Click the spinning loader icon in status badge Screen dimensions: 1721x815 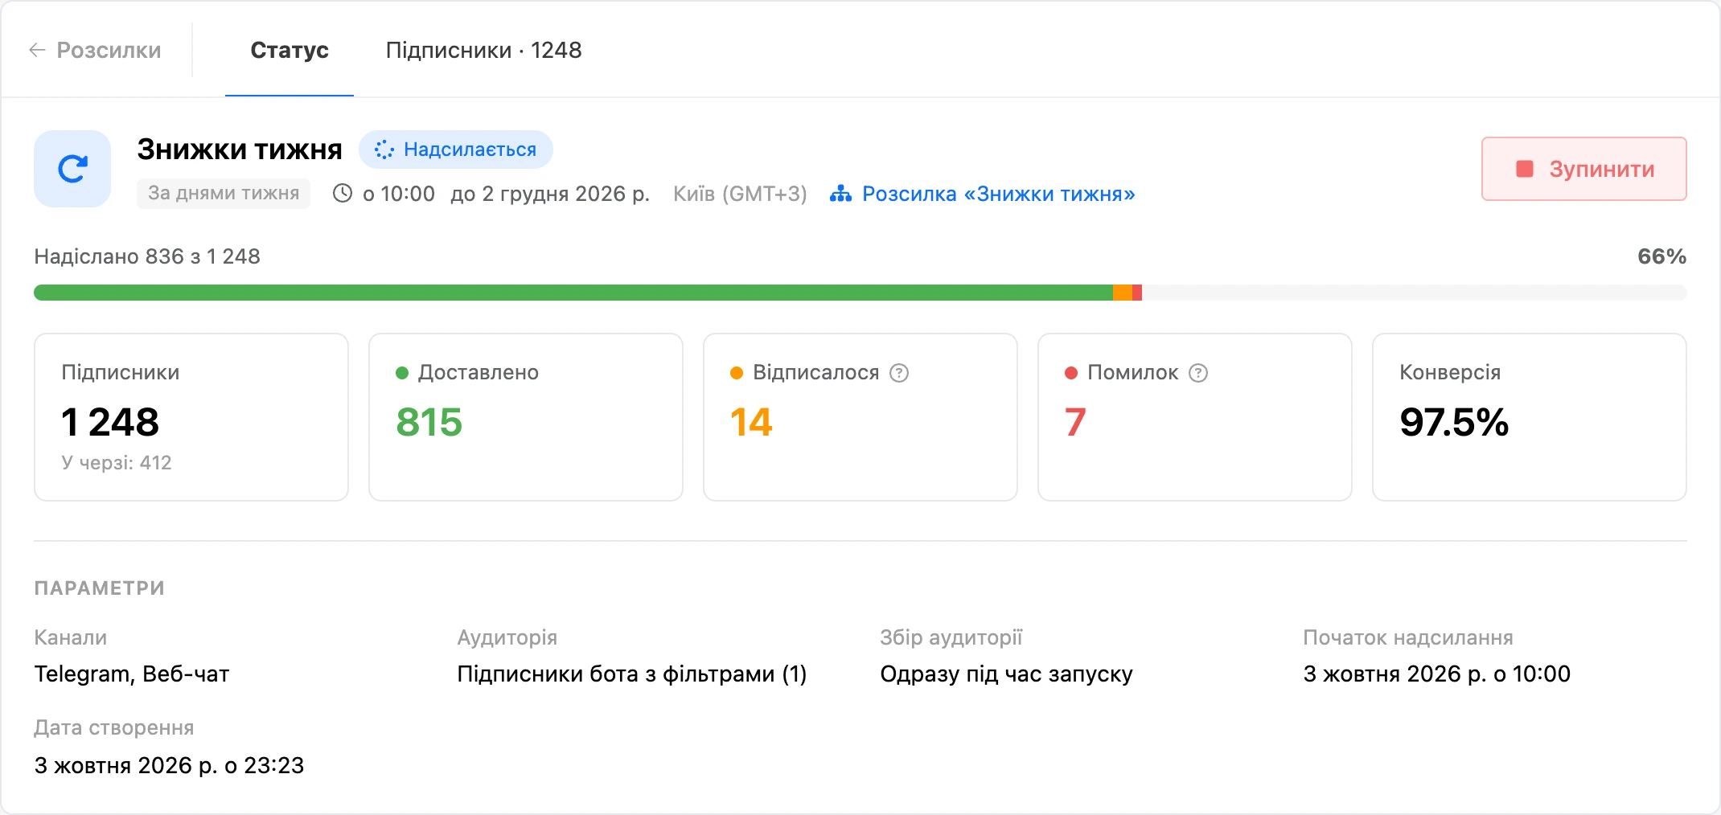(x=384, y=149)
